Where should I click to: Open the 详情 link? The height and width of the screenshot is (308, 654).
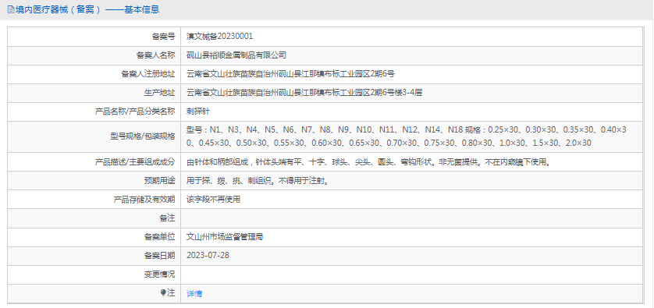[194, 293]
